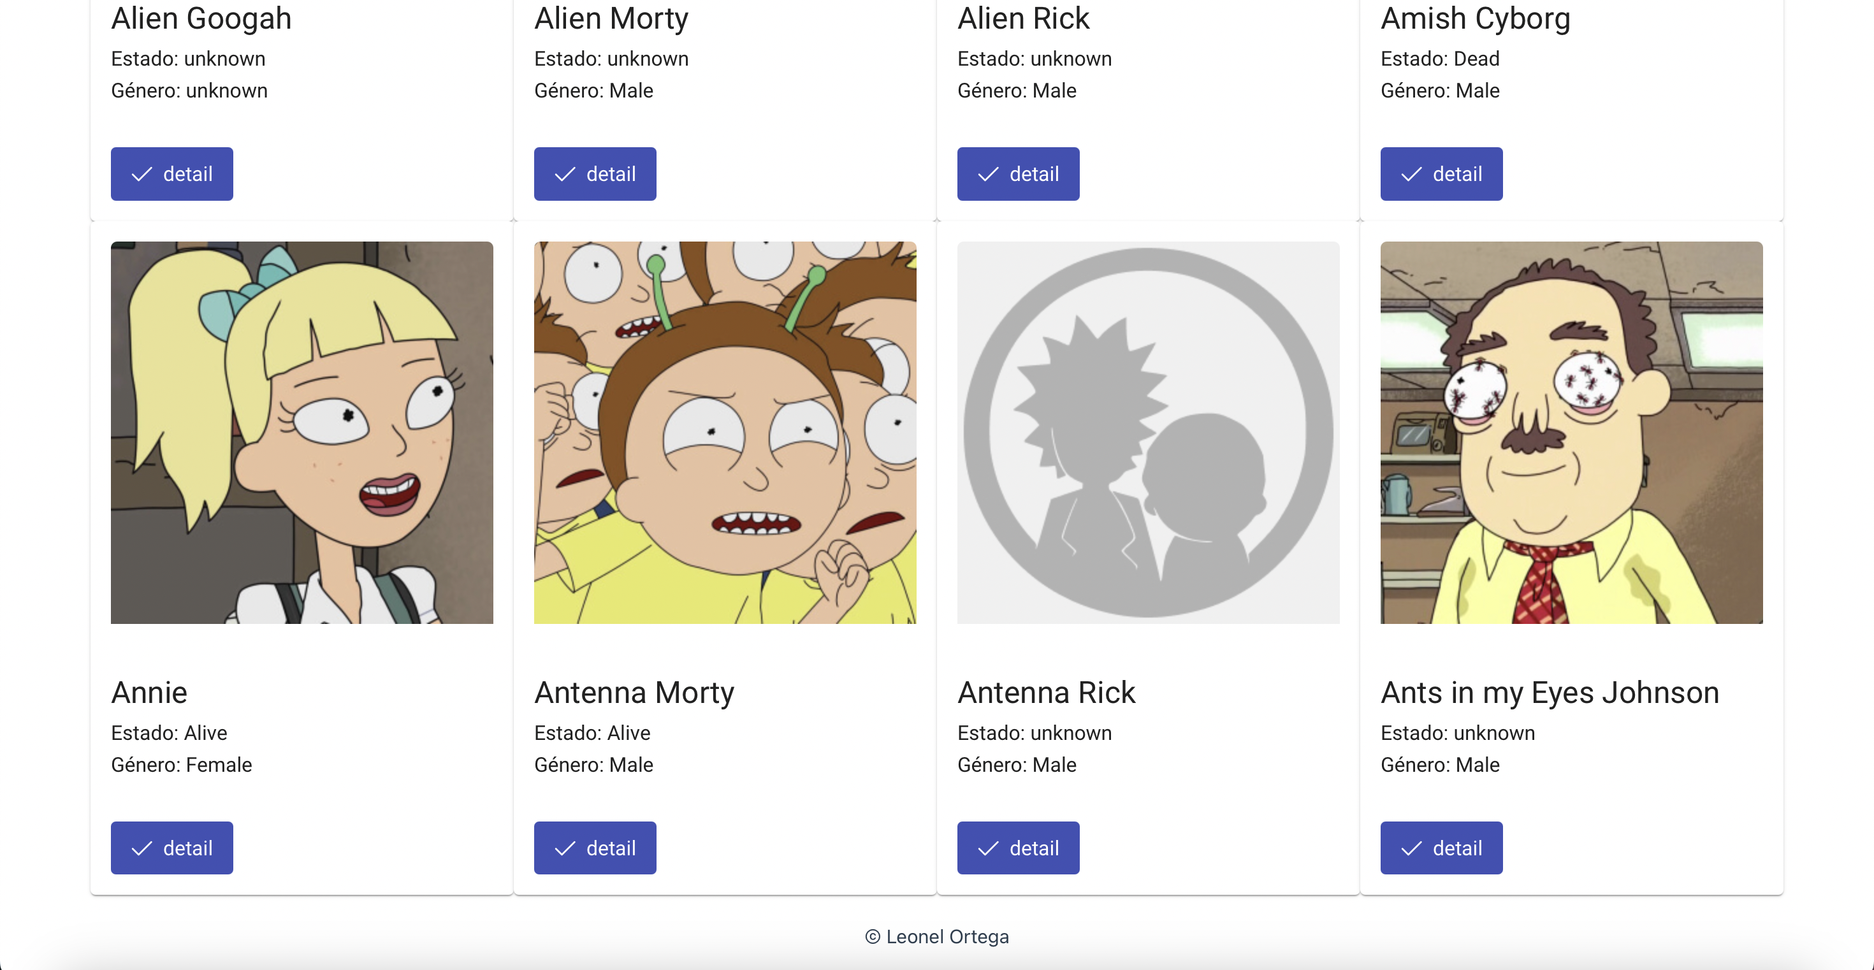Click the character name Annie
This screenshot has width=1874, height=970.
[149, 692]
